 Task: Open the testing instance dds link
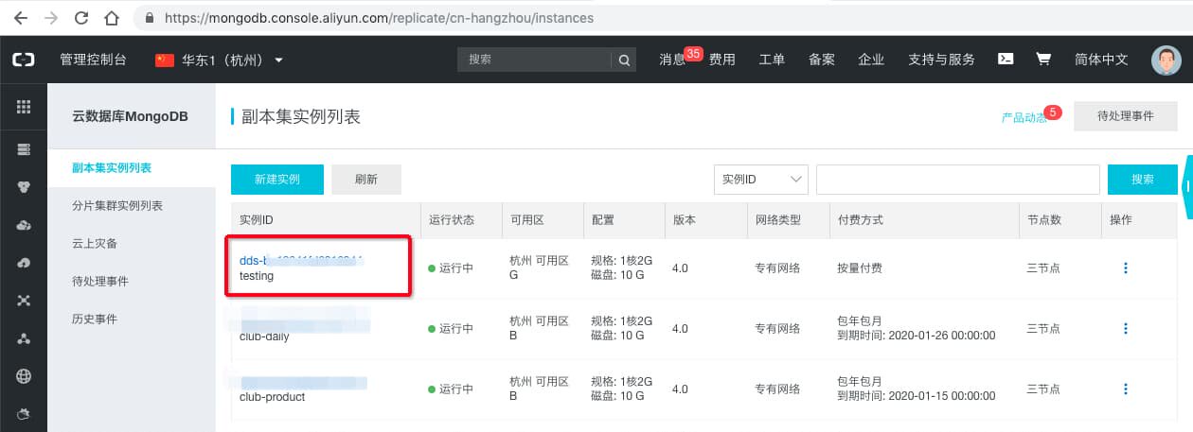pyautogui.click(x=301, y=260)
